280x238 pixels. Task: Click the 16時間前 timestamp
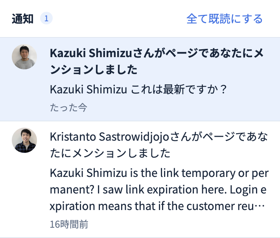click(69, 224)
